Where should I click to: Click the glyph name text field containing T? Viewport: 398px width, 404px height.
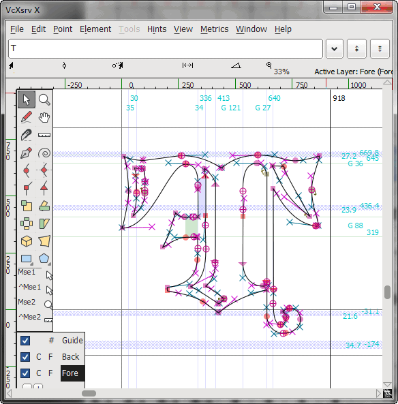(x=166, y=48)
